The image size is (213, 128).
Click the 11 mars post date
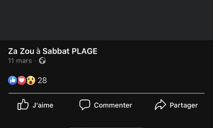pos(20,61)
